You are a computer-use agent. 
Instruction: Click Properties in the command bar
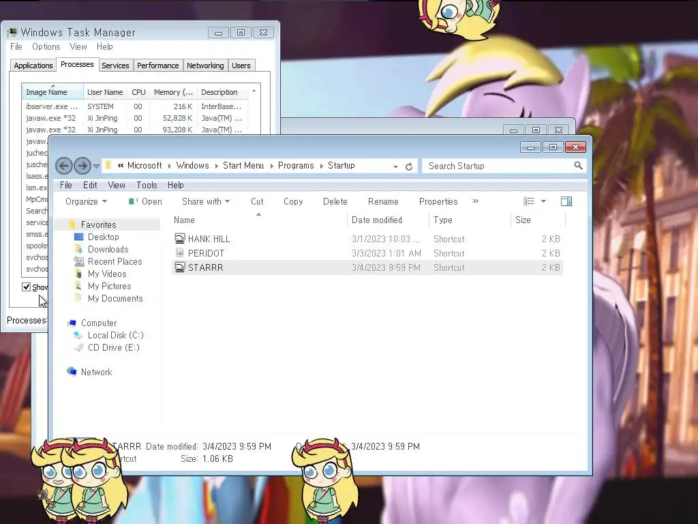[x=438, y=201]
